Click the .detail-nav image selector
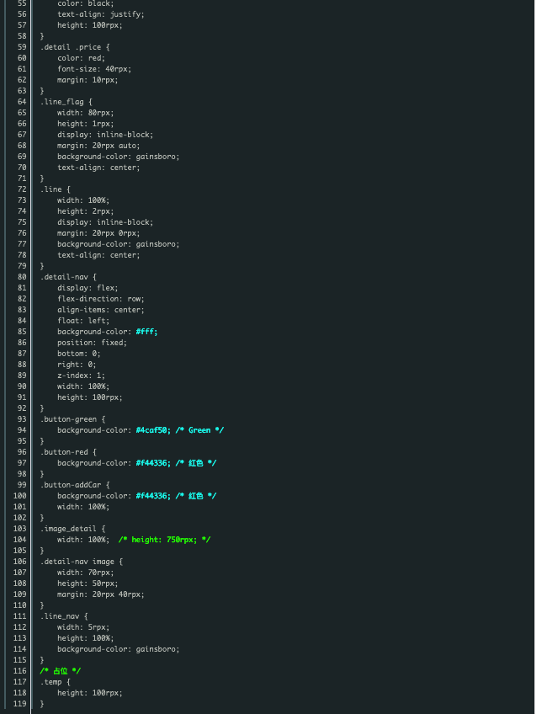The height and width of the screenshot is (714, 536). click(80, 562)
